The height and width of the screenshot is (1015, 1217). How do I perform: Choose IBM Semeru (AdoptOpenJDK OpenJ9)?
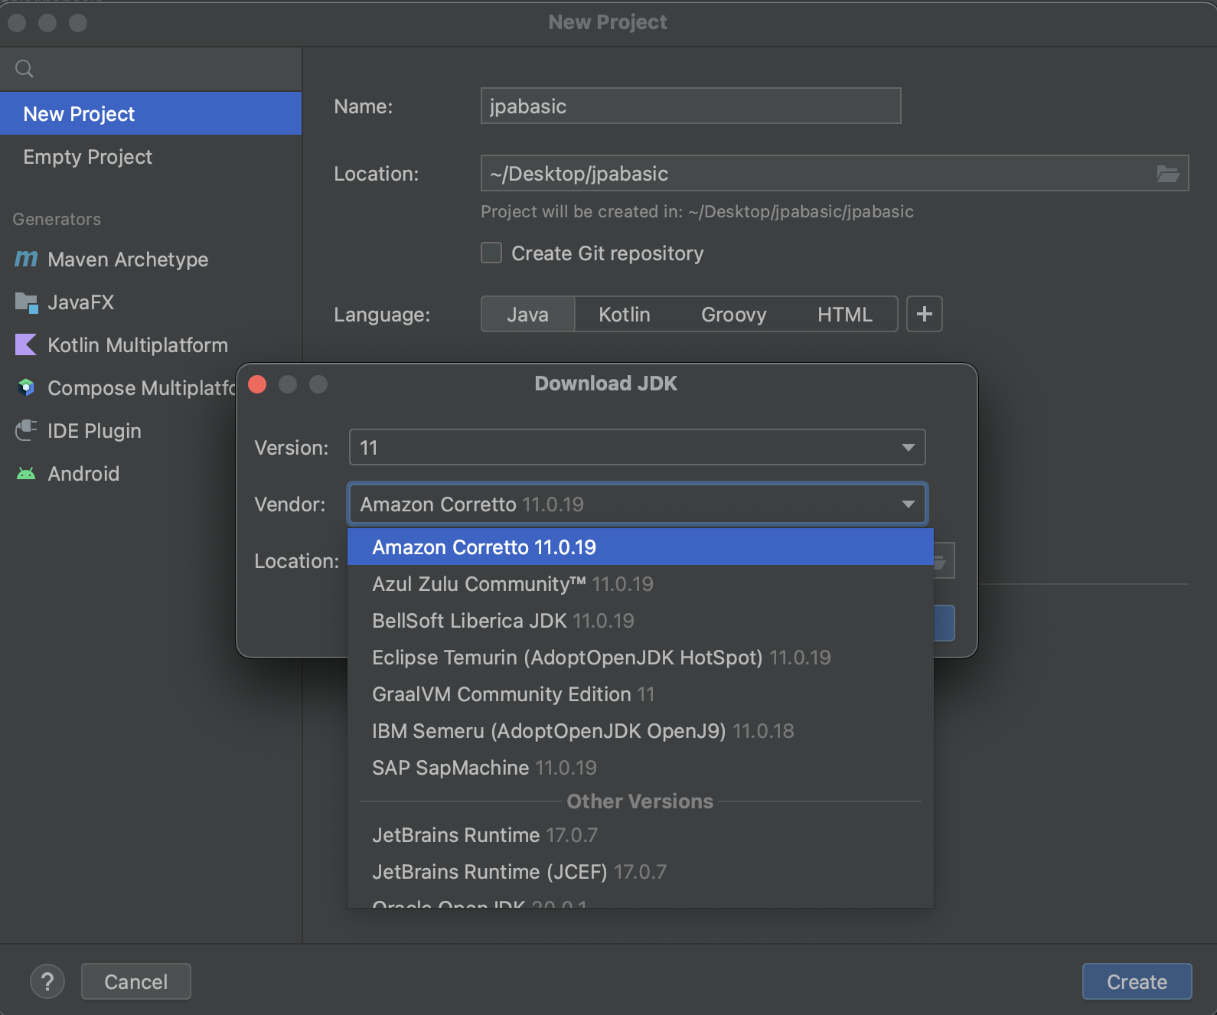tap(640, 731)
